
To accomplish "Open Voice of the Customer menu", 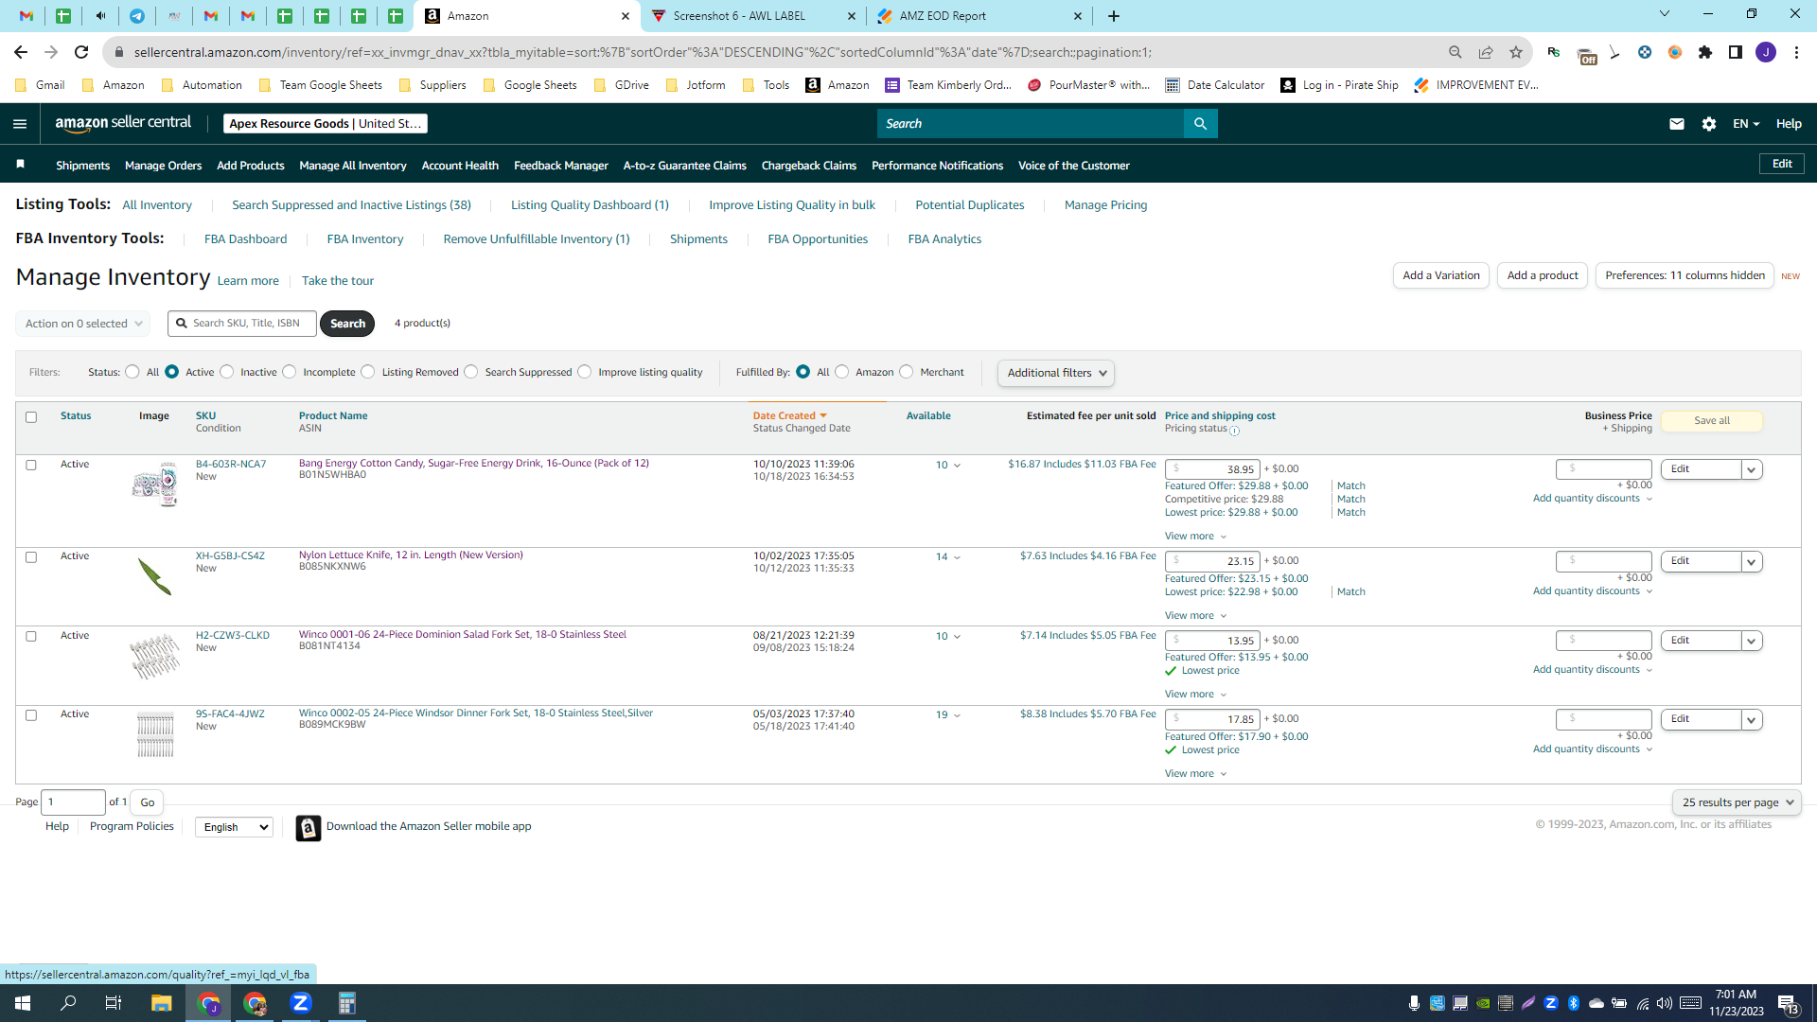I will coord(1074,166).
